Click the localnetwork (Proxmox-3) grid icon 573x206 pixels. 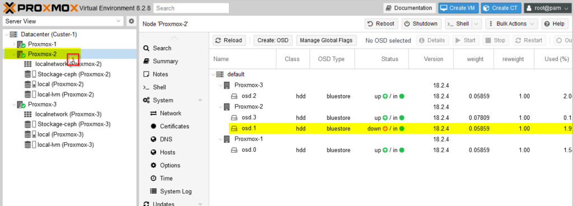[x=28, y=114]
